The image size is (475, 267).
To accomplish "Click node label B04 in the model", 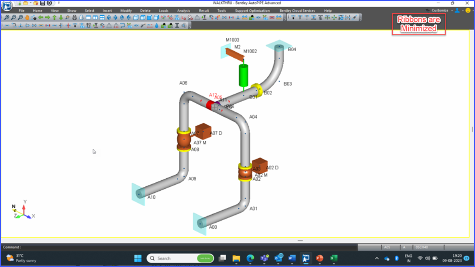I will pyautogui.click(x=292, y=49).
